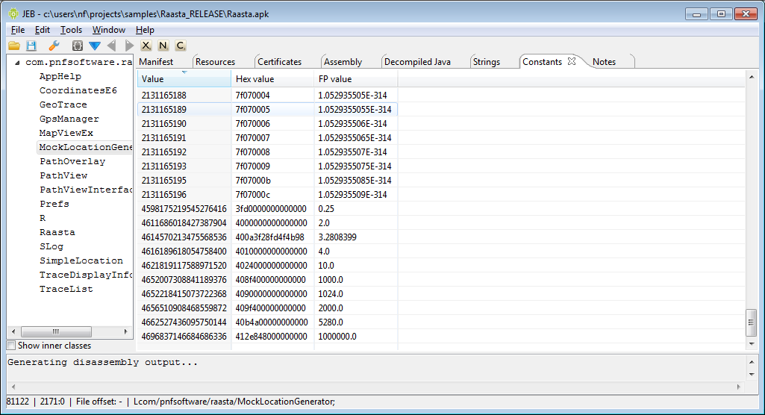Sort by the Hex value column header
Viewport: 765px width, 415px height.
click(272, 79)
